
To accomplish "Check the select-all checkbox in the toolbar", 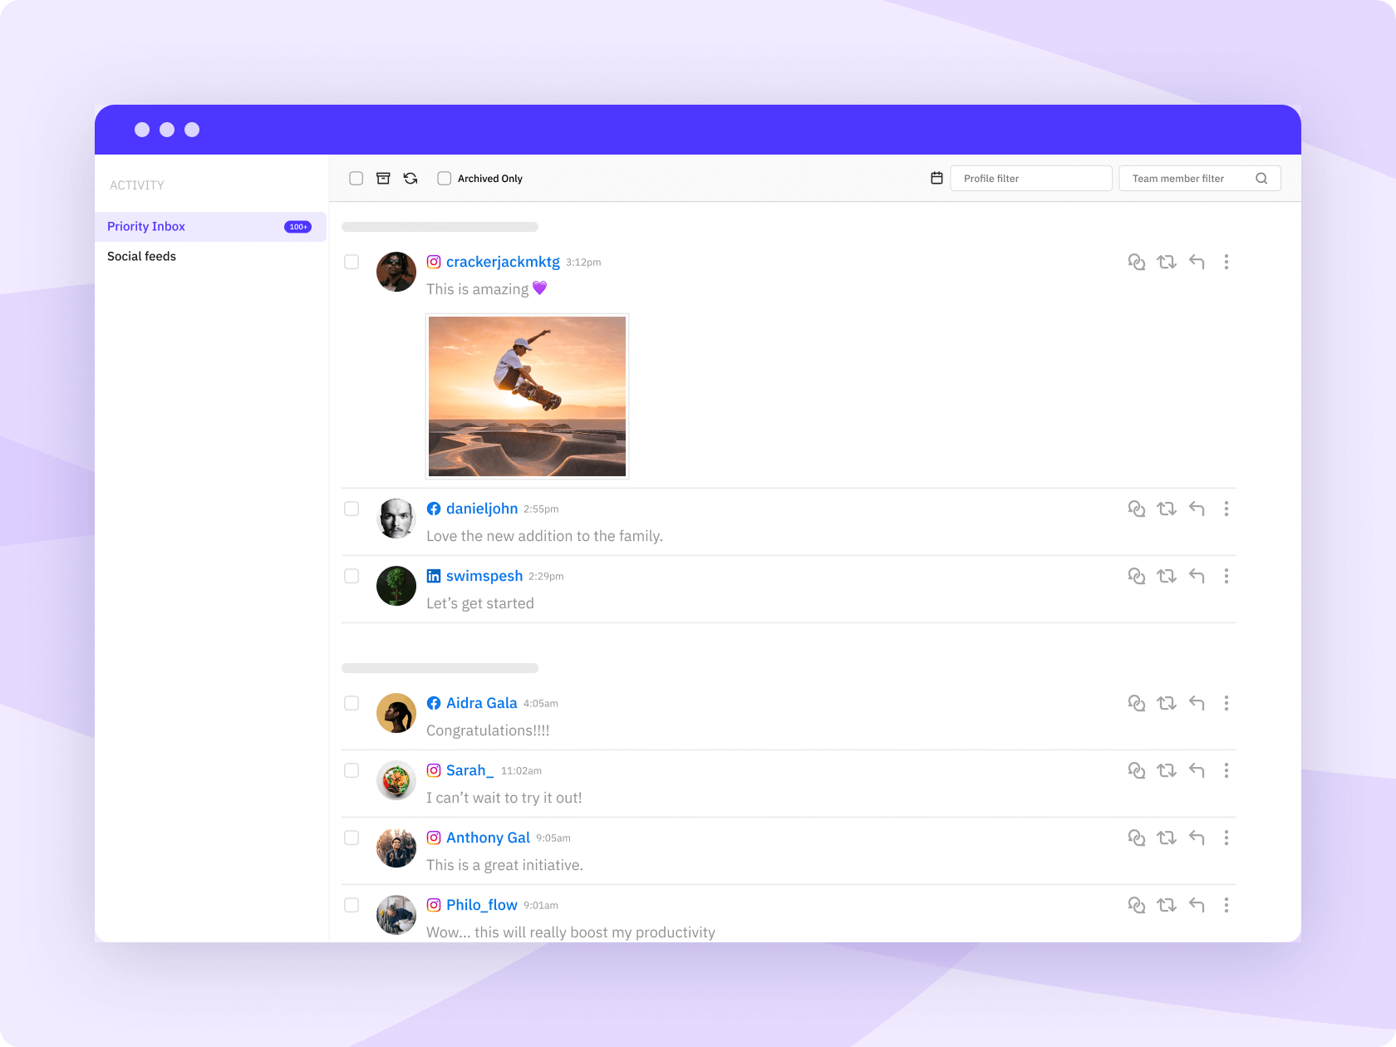I will 356,178.
